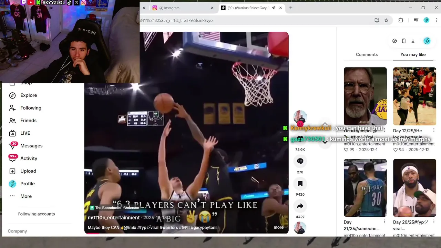The width and height of the screenshot is (441, 248).
Task: Switch to the You may like tab
Action: (413, 54)
